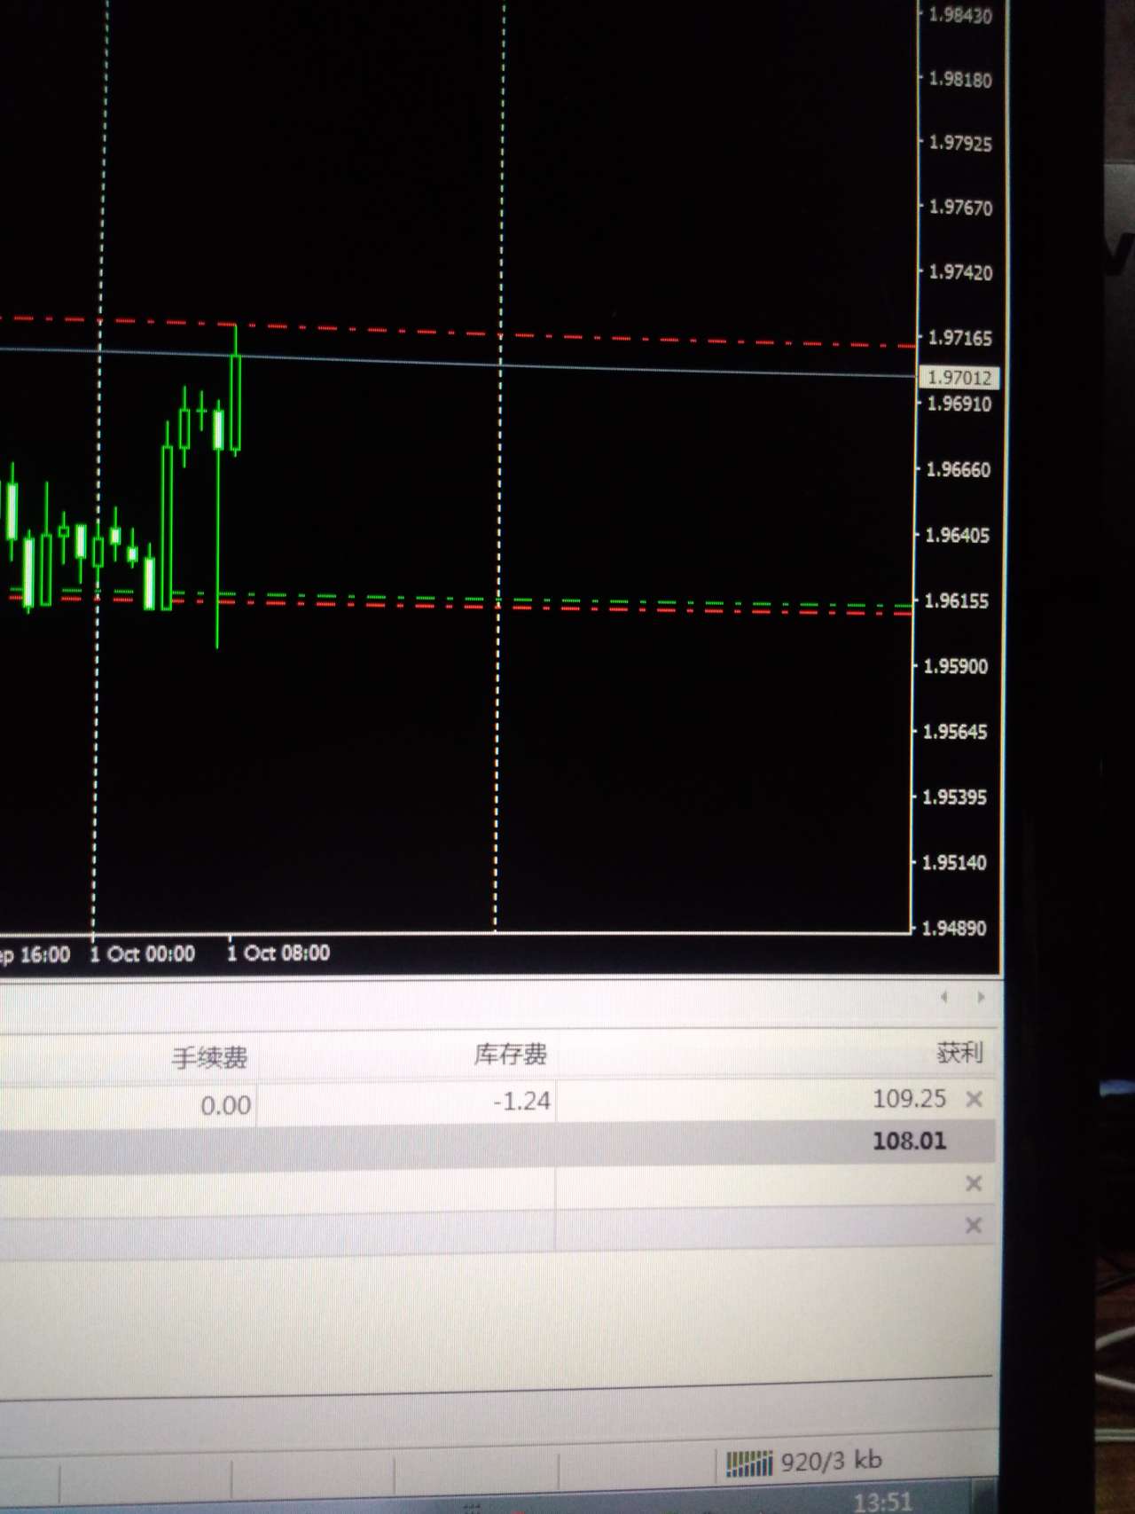Viewport: 1135px width, 1514px height.
Task: Click the 获利 column header
Action: [959, 1053]
